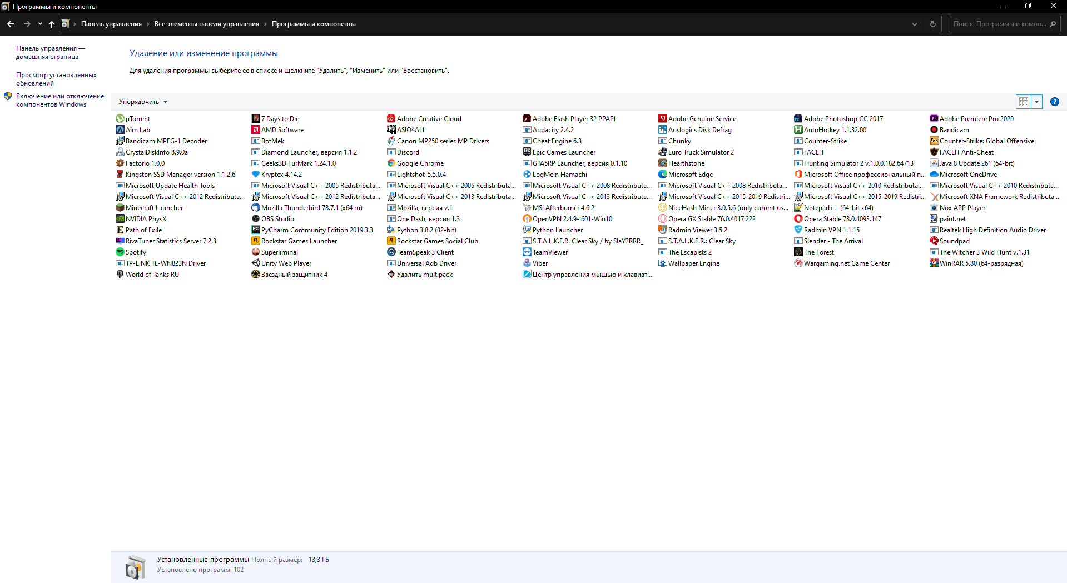The image size is (1067, 583).
Task: Select The Witcher 3 Wild Hunt v.1.31
Action: click(x=980, y=252)
